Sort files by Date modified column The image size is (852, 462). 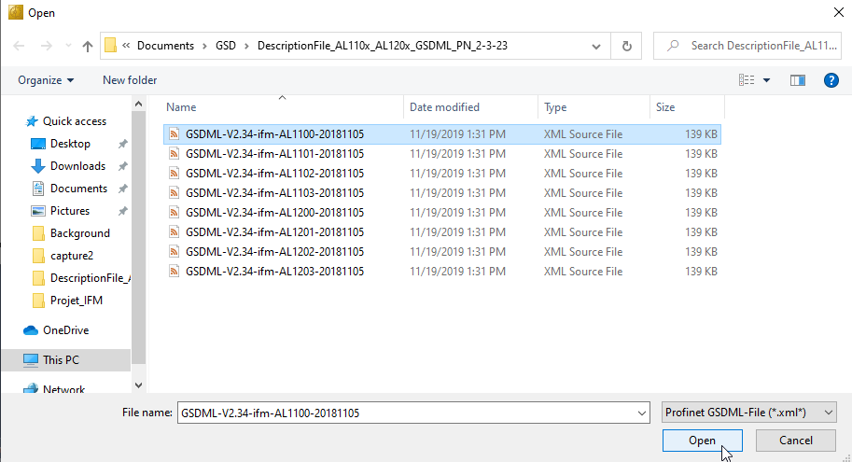coord(444,107)
